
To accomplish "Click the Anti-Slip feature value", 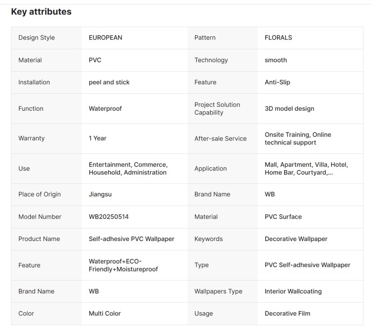I will tap(277, 82).
